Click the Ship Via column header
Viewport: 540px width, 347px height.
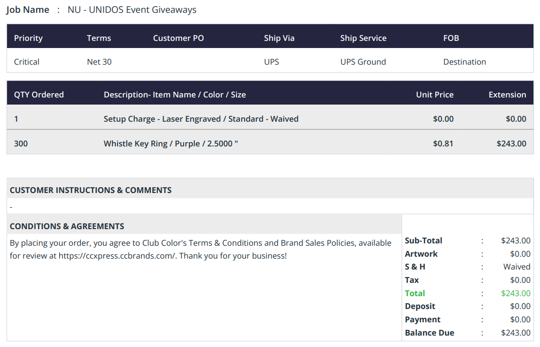(279, 38)
